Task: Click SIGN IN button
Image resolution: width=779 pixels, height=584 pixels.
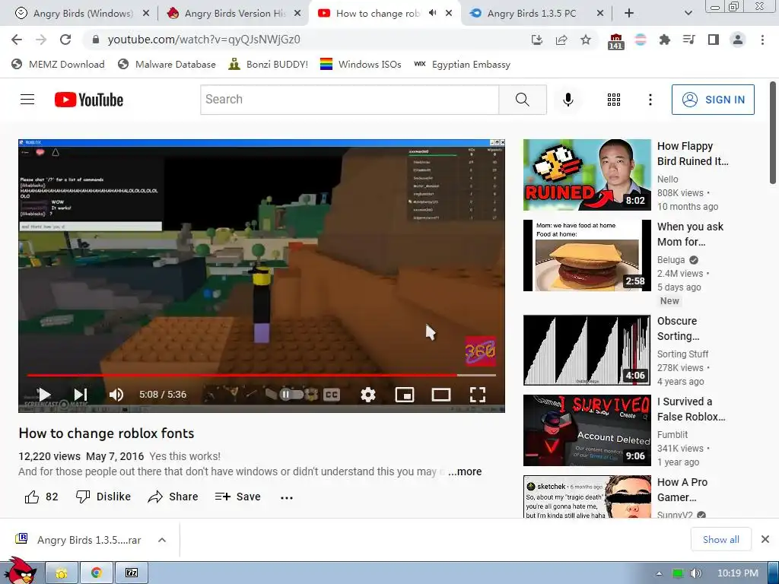Action: click(713, 100)
